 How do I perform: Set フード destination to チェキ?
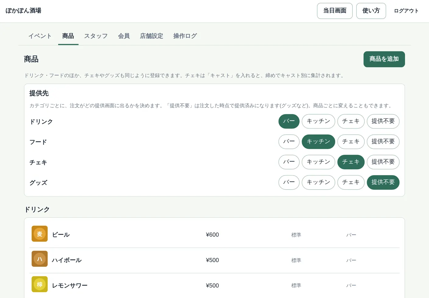351,141
